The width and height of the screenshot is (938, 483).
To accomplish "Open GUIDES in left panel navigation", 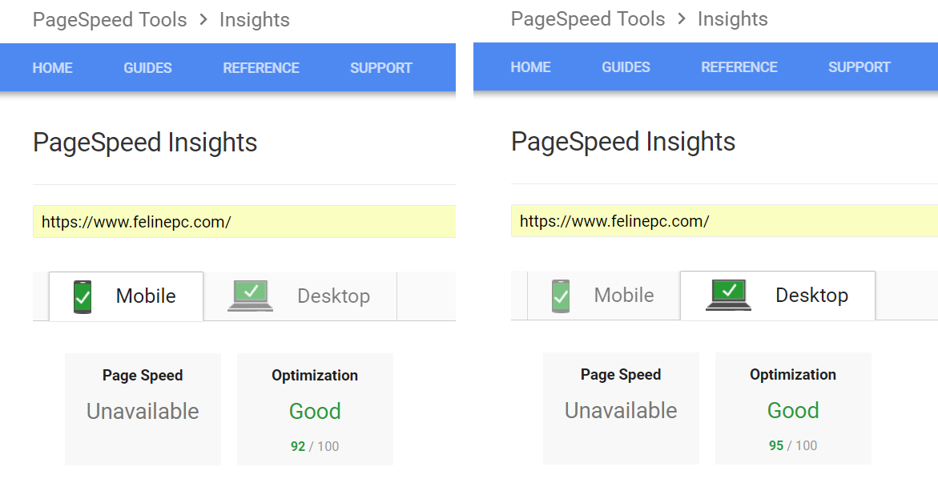I will (x=147, y=68).
